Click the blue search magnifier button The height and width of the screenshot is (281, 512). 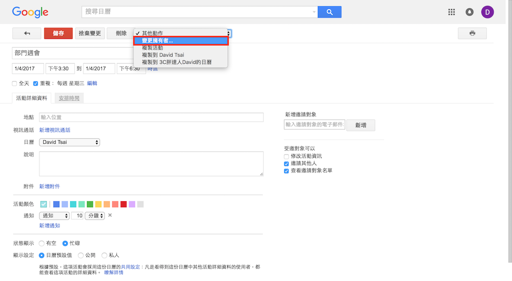329,12
